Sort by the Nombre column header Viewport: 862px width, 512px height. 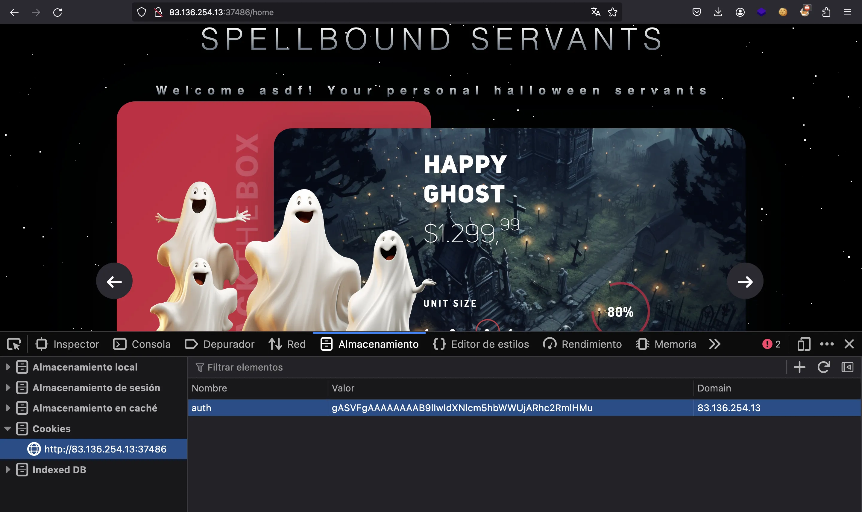(x=258, y=388)
